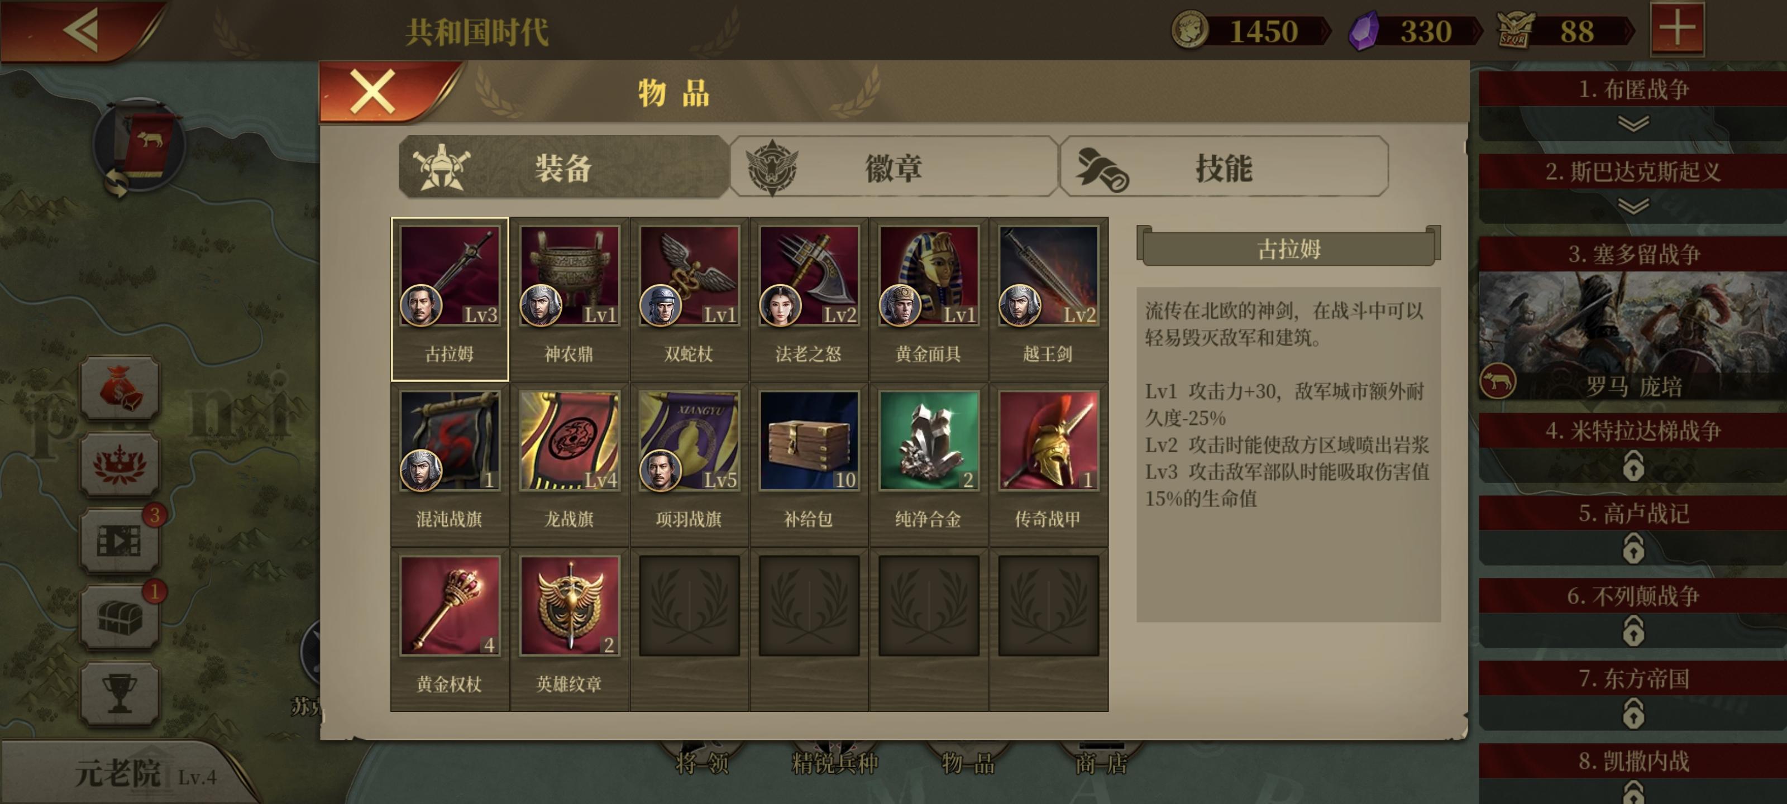Switch the faction flag banner

[141, 147]
